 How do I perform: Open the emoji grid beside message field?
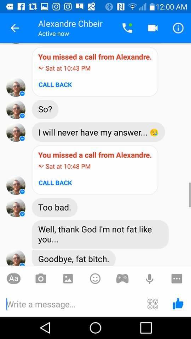coord(153,304)
